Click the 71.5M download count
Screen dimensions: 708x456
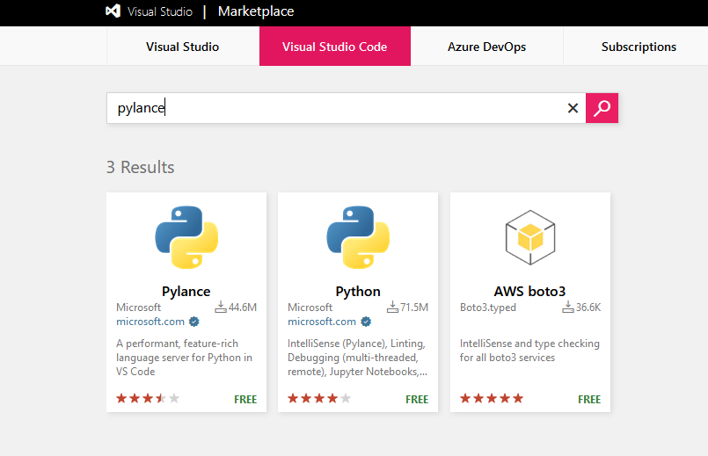tap(414, 308)
